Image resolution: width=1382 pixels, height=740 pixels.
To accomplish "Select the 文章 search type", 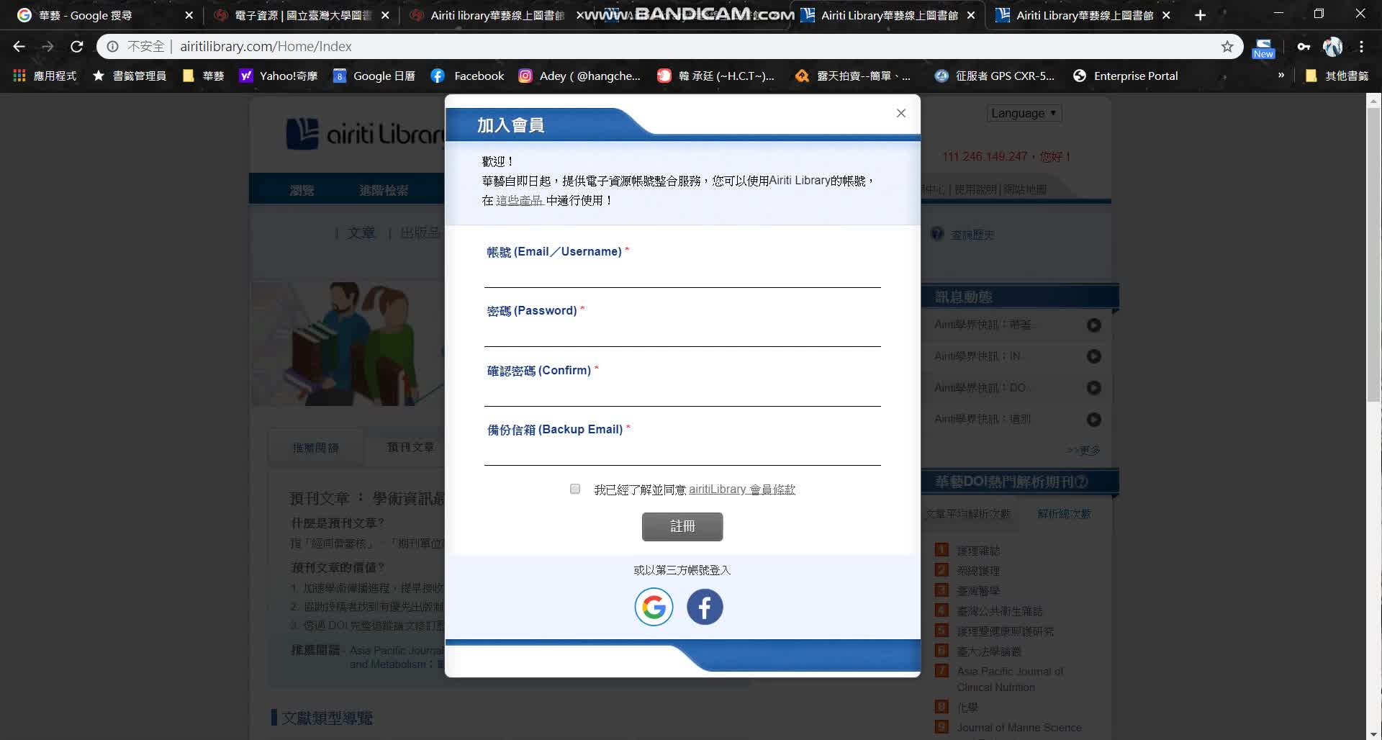I will coord(361,233).
